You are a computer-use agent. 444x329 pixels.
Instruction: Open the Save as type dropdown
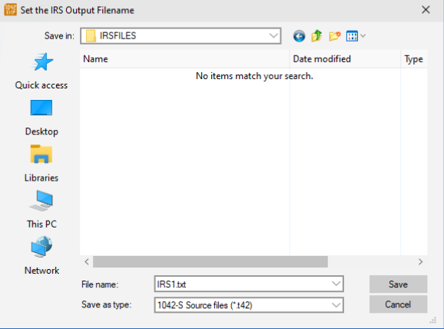(249, 305)
